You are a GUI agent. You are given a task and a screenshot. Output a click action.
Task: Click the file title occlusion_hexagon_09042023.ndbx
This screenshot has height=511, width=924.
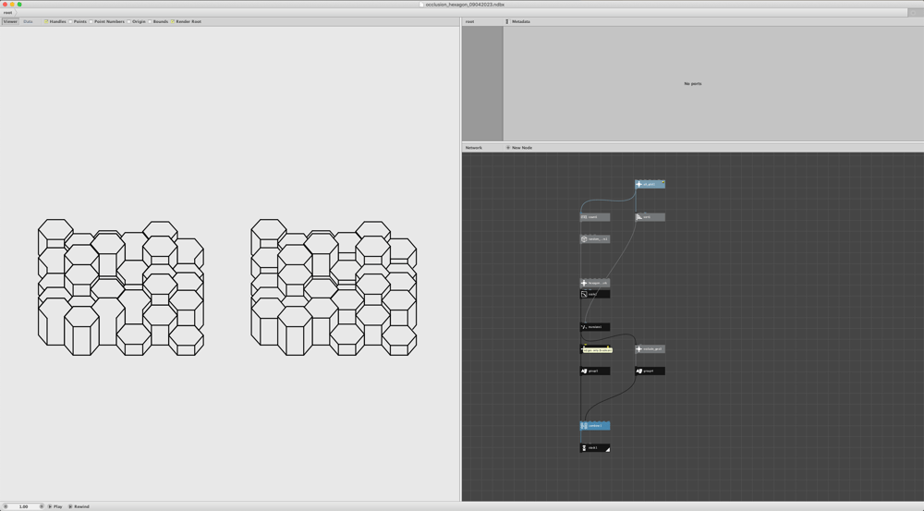[465, 4]
